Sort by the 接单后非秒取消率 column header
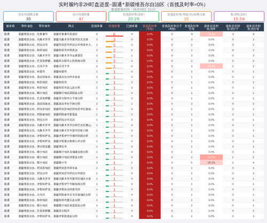 tap(211, 27)
